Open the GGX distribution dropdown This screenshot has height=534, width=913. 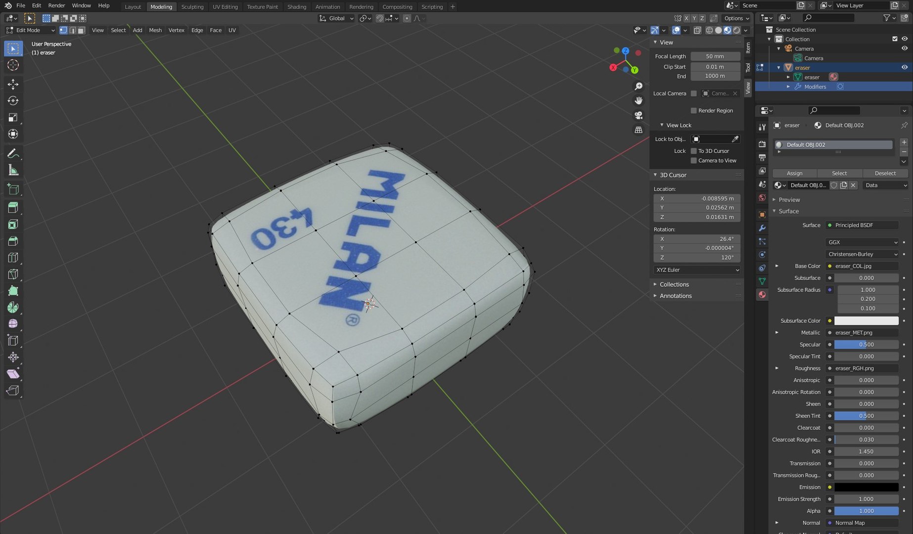[862, 242]
